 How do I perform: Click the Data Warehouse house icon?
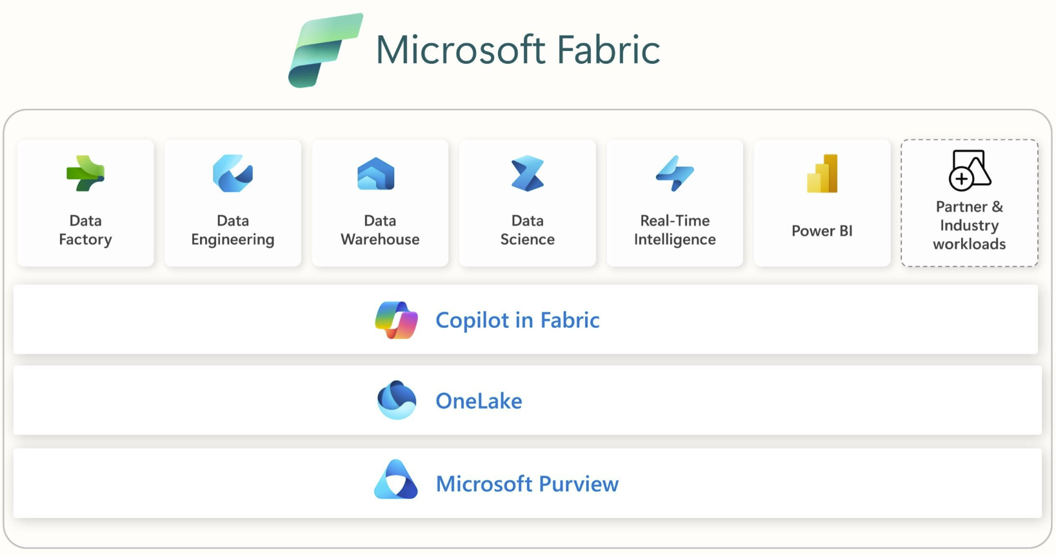coord(376,174)
